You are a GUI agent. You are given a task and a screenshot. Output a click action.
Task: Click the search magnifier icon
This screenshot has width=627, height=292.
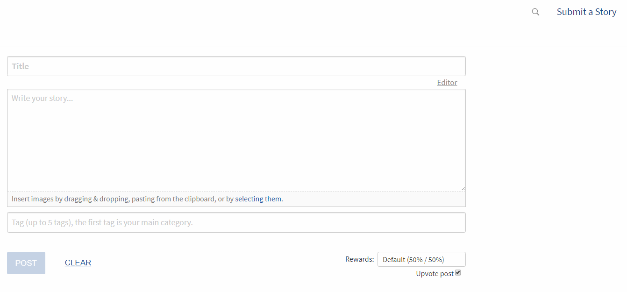coord(535,12)
